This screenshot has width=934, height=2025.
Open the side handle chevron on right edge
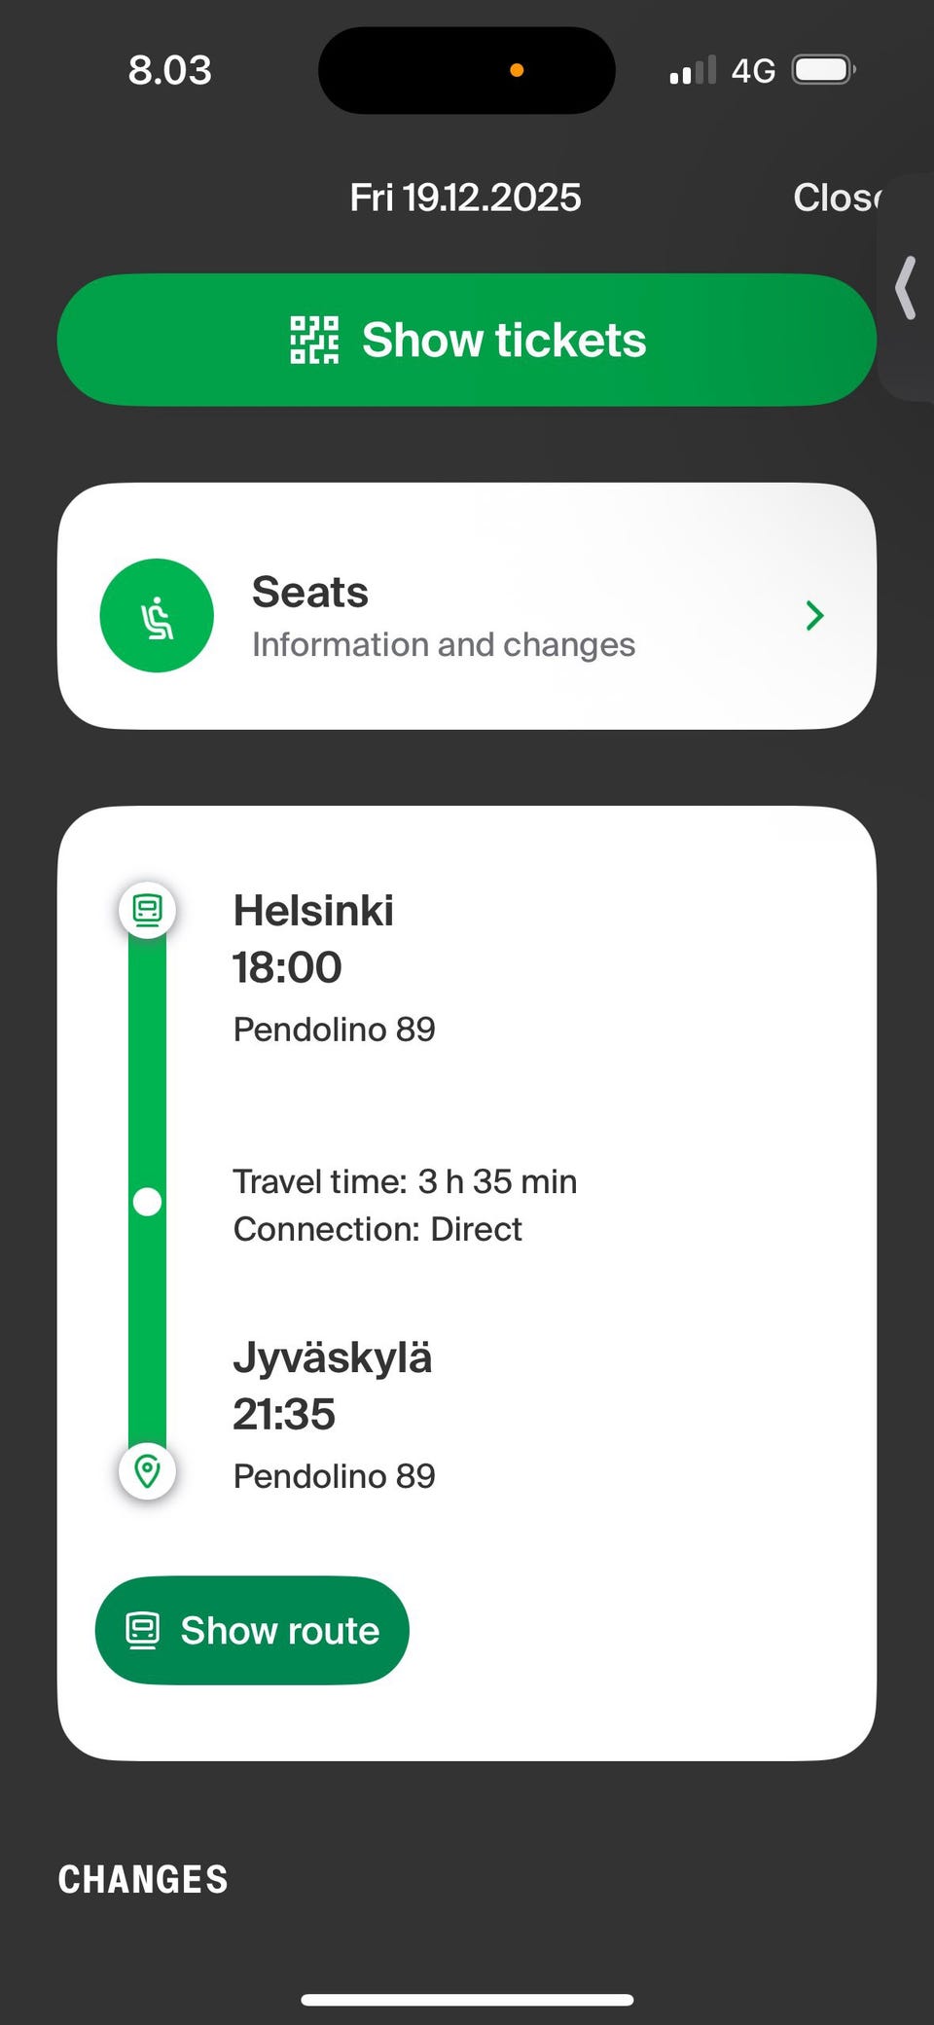tap(907, 287)
